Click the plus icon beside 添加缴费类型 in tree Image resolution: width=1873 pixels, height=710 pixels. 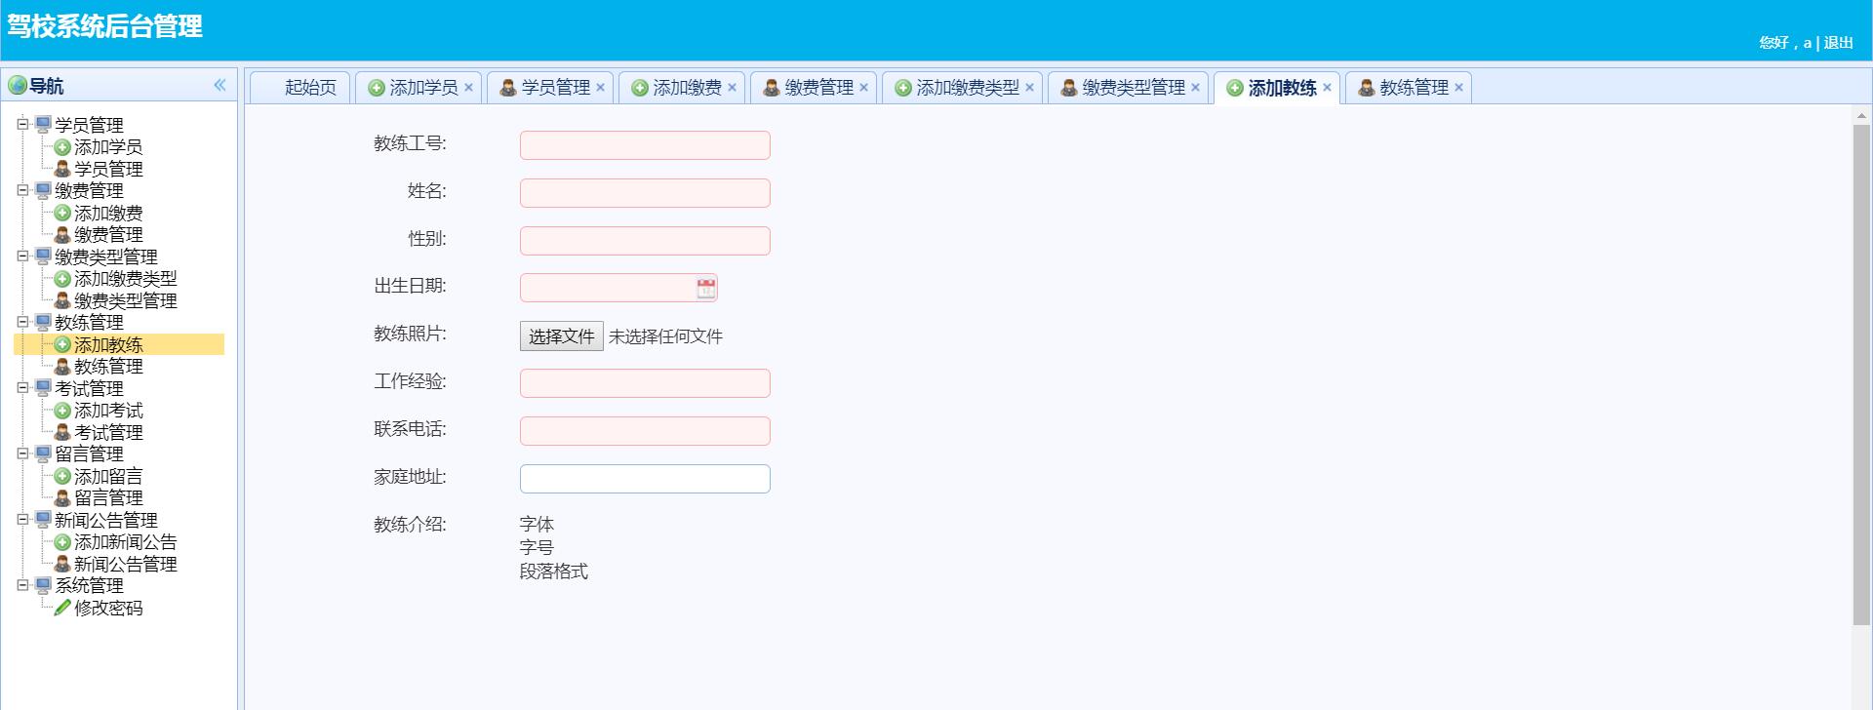coord(62,279)
